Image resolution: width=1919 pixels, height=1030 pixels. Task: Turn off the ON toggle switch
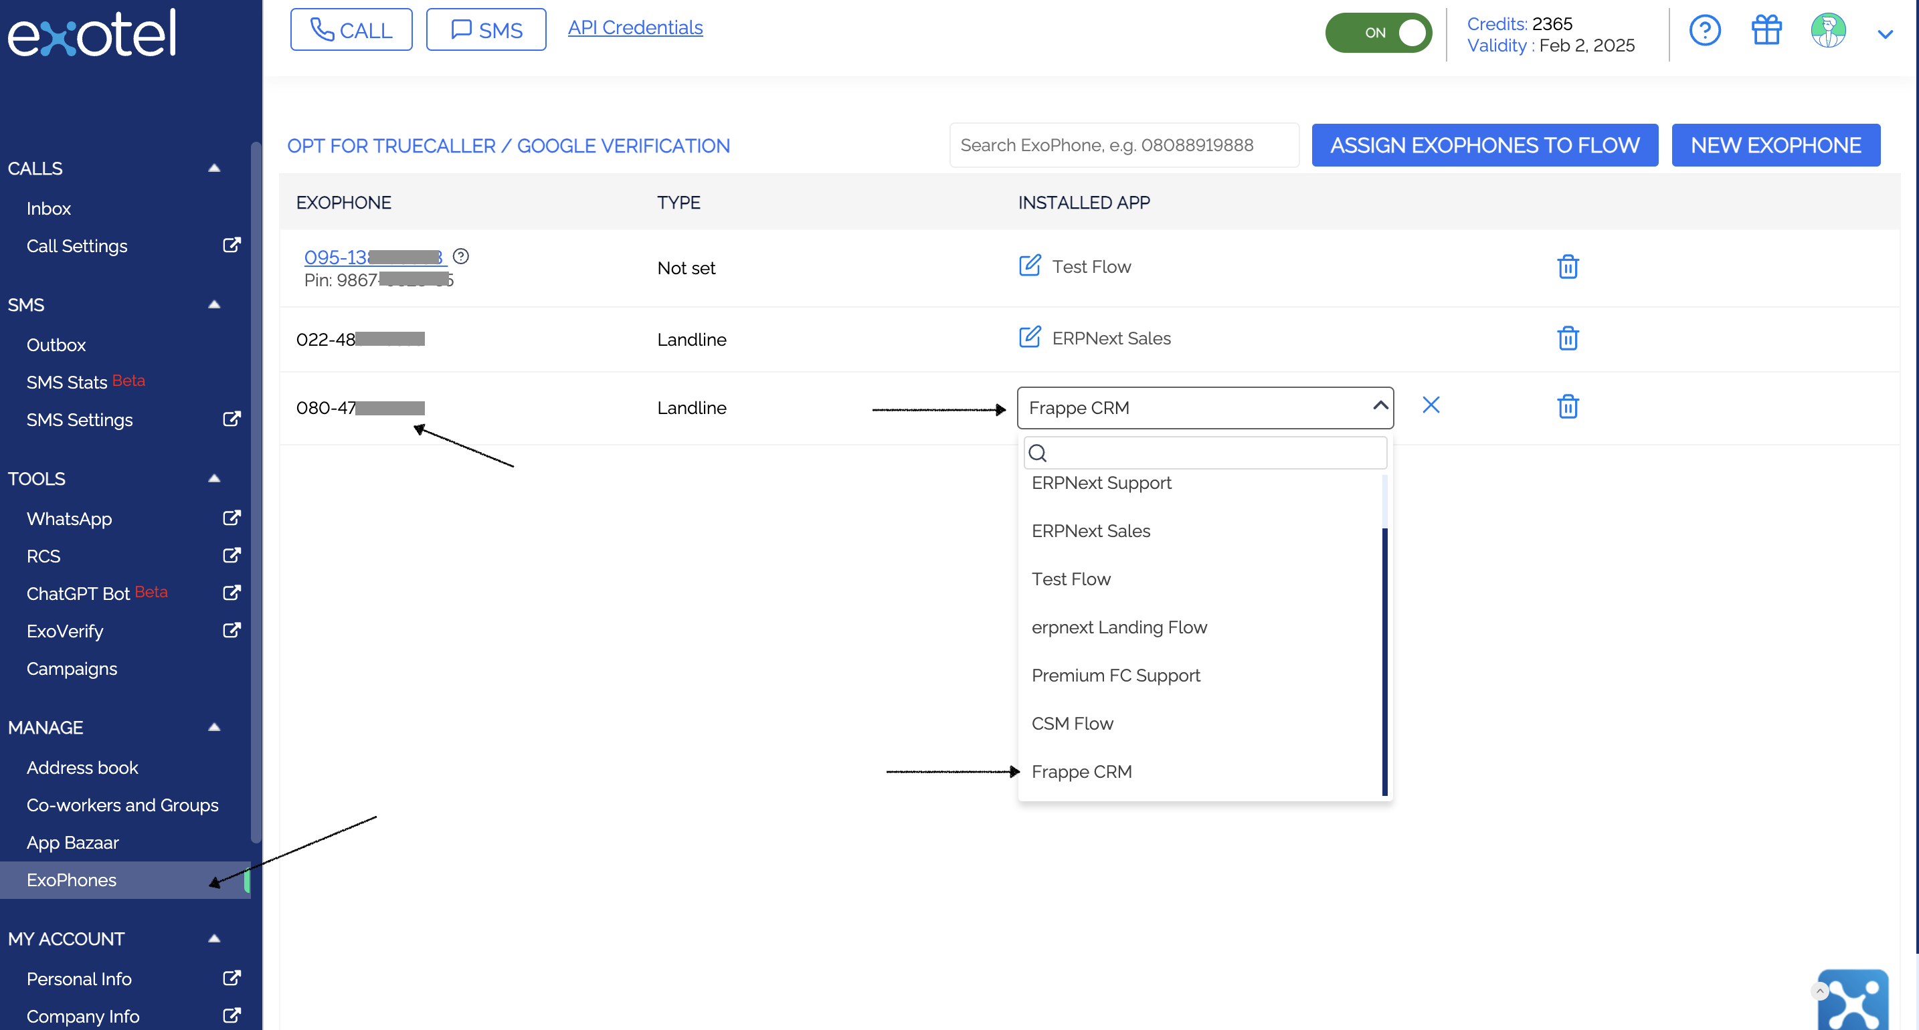pos(1378,33)
